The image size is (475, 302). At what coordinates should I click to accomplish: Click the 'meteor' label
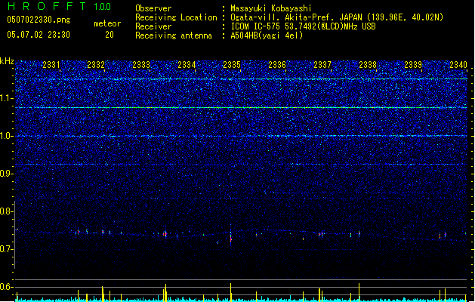coord(107,23)
